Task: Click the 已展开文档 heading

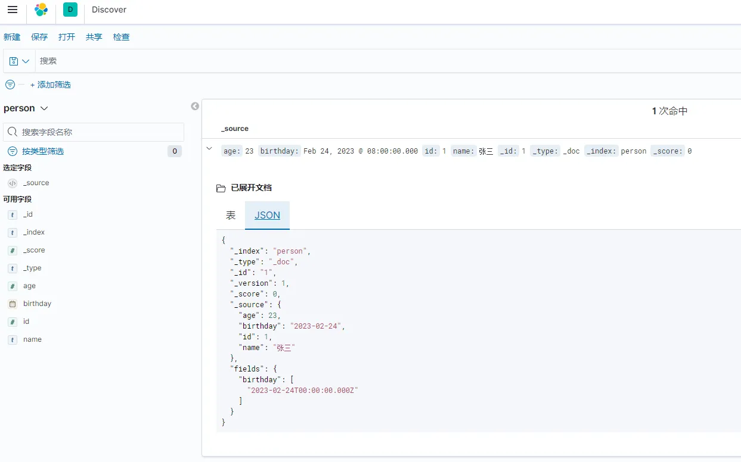Action: pos(251,188)
